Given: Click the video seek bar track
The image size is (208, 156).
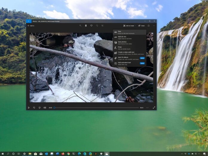Looking at the screenshot, I should [96, 108].
